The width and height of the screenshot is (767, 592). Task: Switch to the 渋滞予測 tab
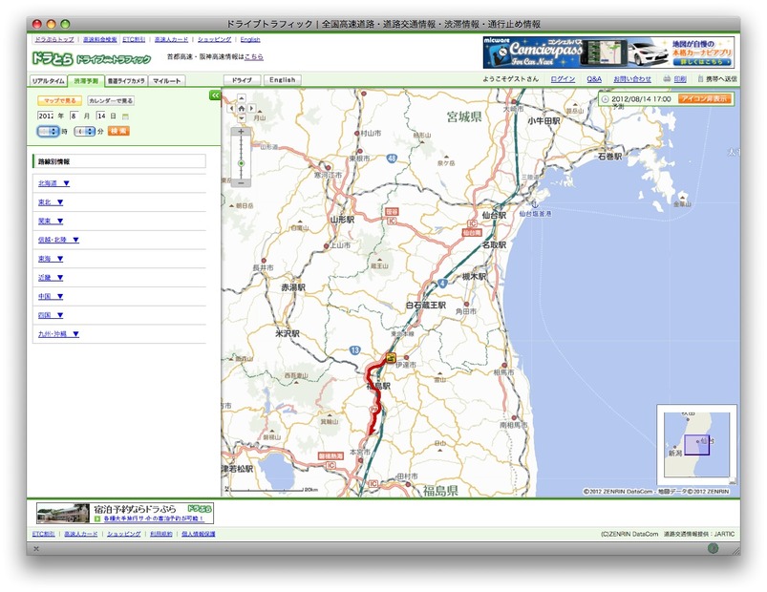[x=86, y=81]
